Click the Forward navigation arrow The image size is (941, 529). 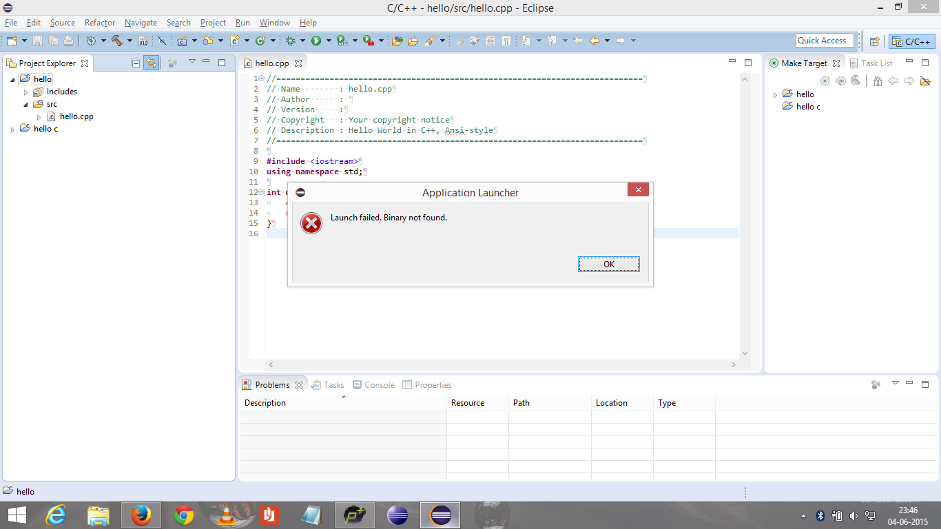pos(620,41)
